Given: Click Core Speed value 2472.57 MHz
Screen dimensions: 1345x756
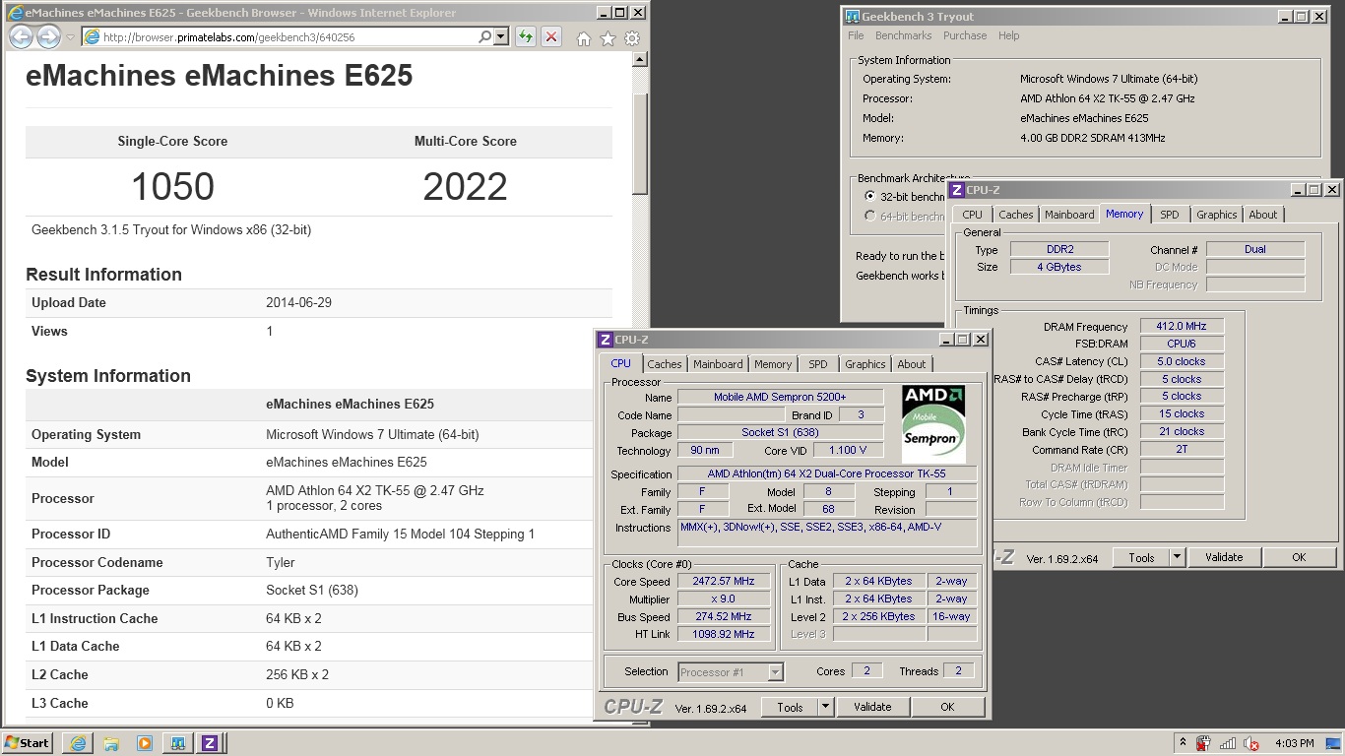Looking at the screenshot, I should pyautogui.click(x=724, y=582).
